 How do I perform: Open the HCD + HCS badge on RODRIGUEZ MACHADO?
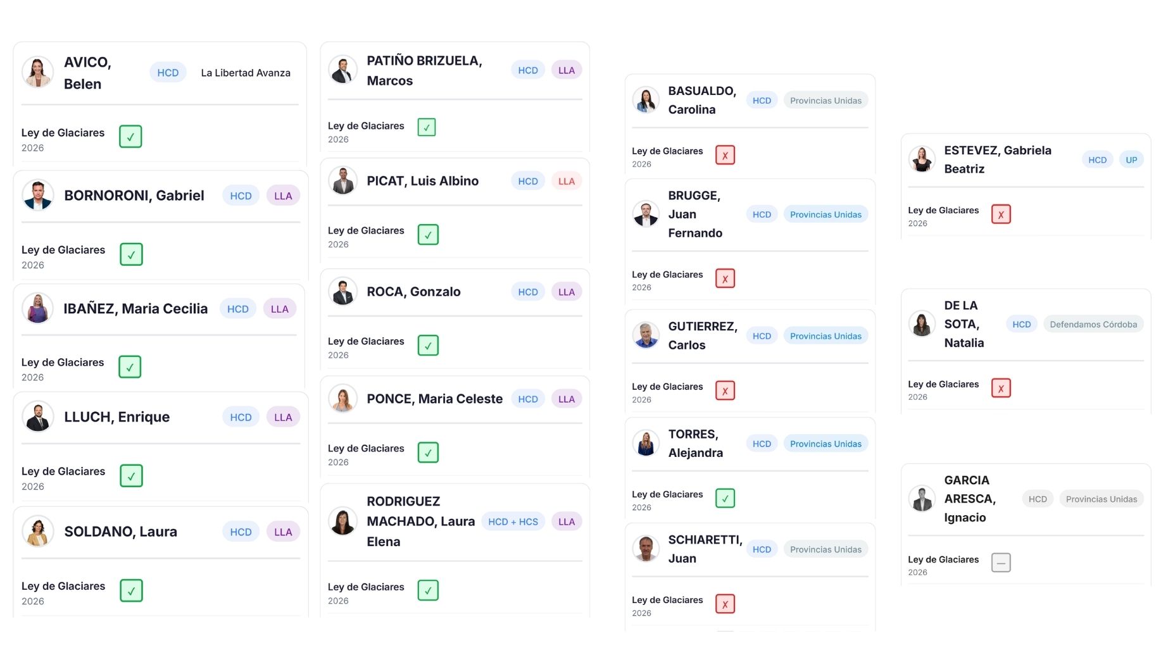[513, 521]
